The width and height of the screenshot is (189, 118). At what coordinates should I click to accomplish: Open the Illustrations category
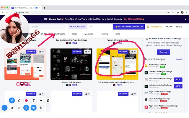(60, 34)
